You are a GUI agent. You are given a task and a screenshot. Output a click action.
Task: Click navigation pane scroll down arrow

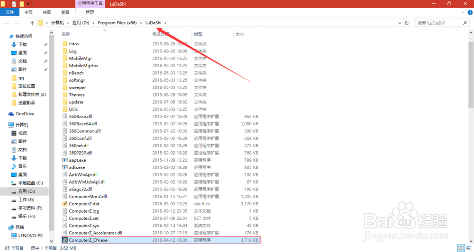point(51,241)
